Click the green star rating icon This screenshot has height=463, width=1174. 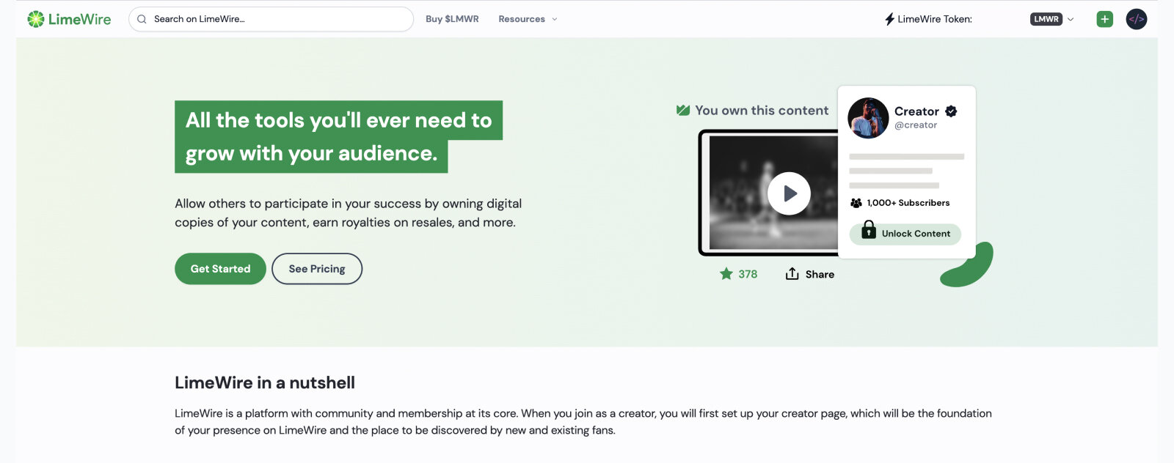click(726, 274)
